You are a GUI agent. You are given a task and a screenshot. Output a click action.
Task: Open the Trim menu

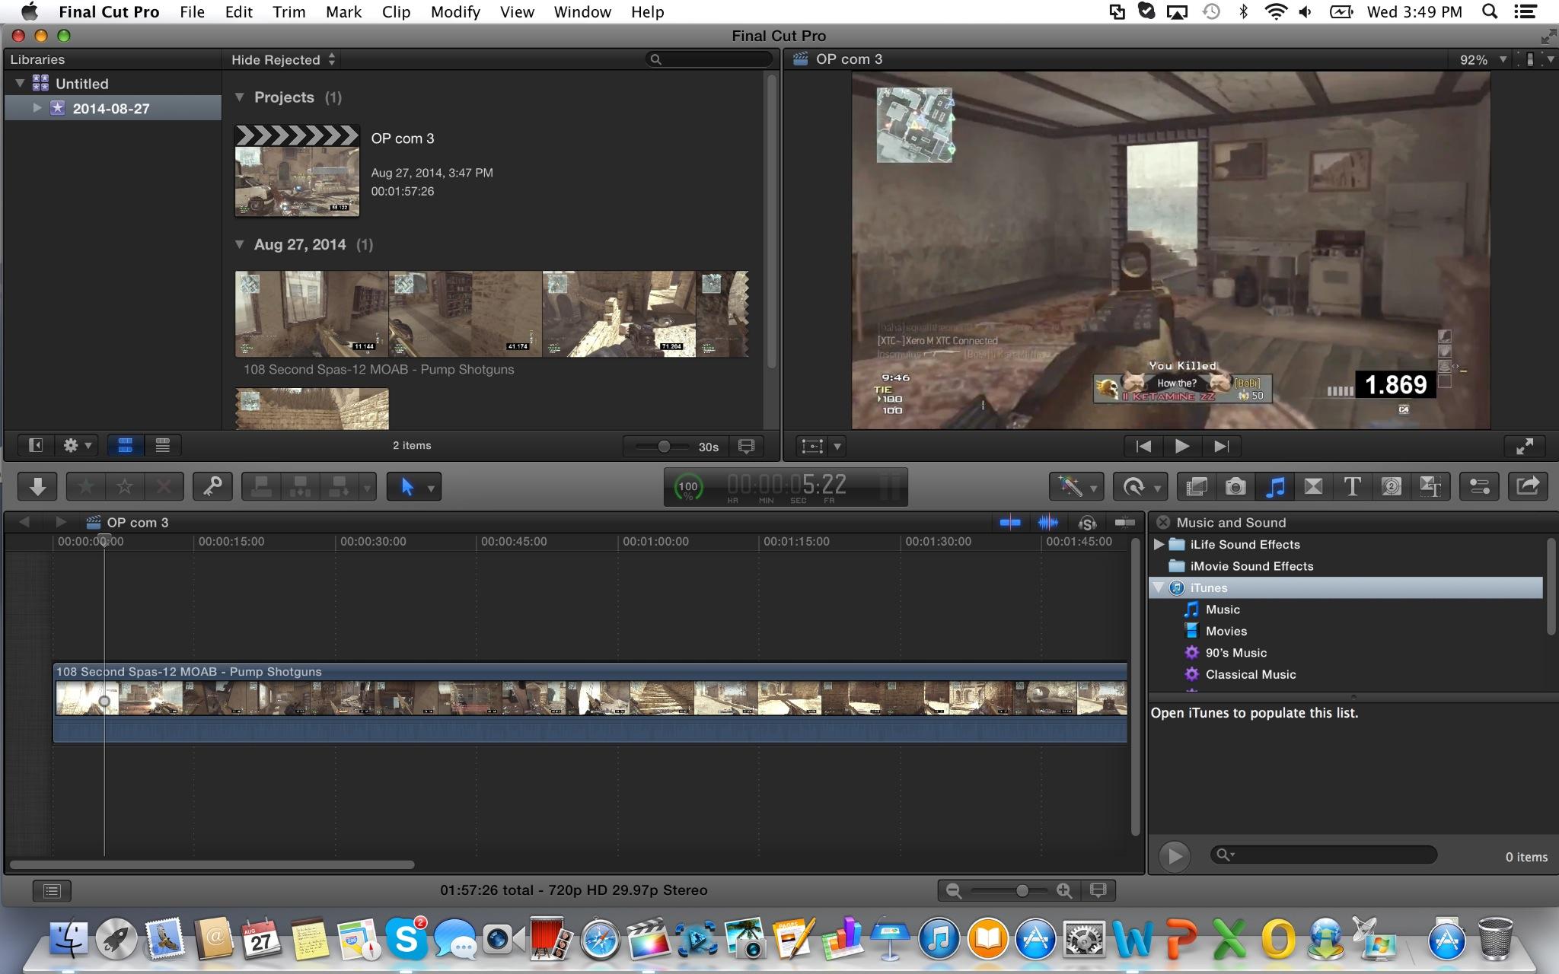coord(289,12)
